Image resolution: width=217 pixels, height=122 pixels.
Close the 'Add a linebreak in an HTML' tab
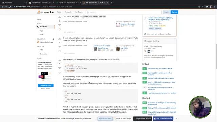(x=107, y=3)
